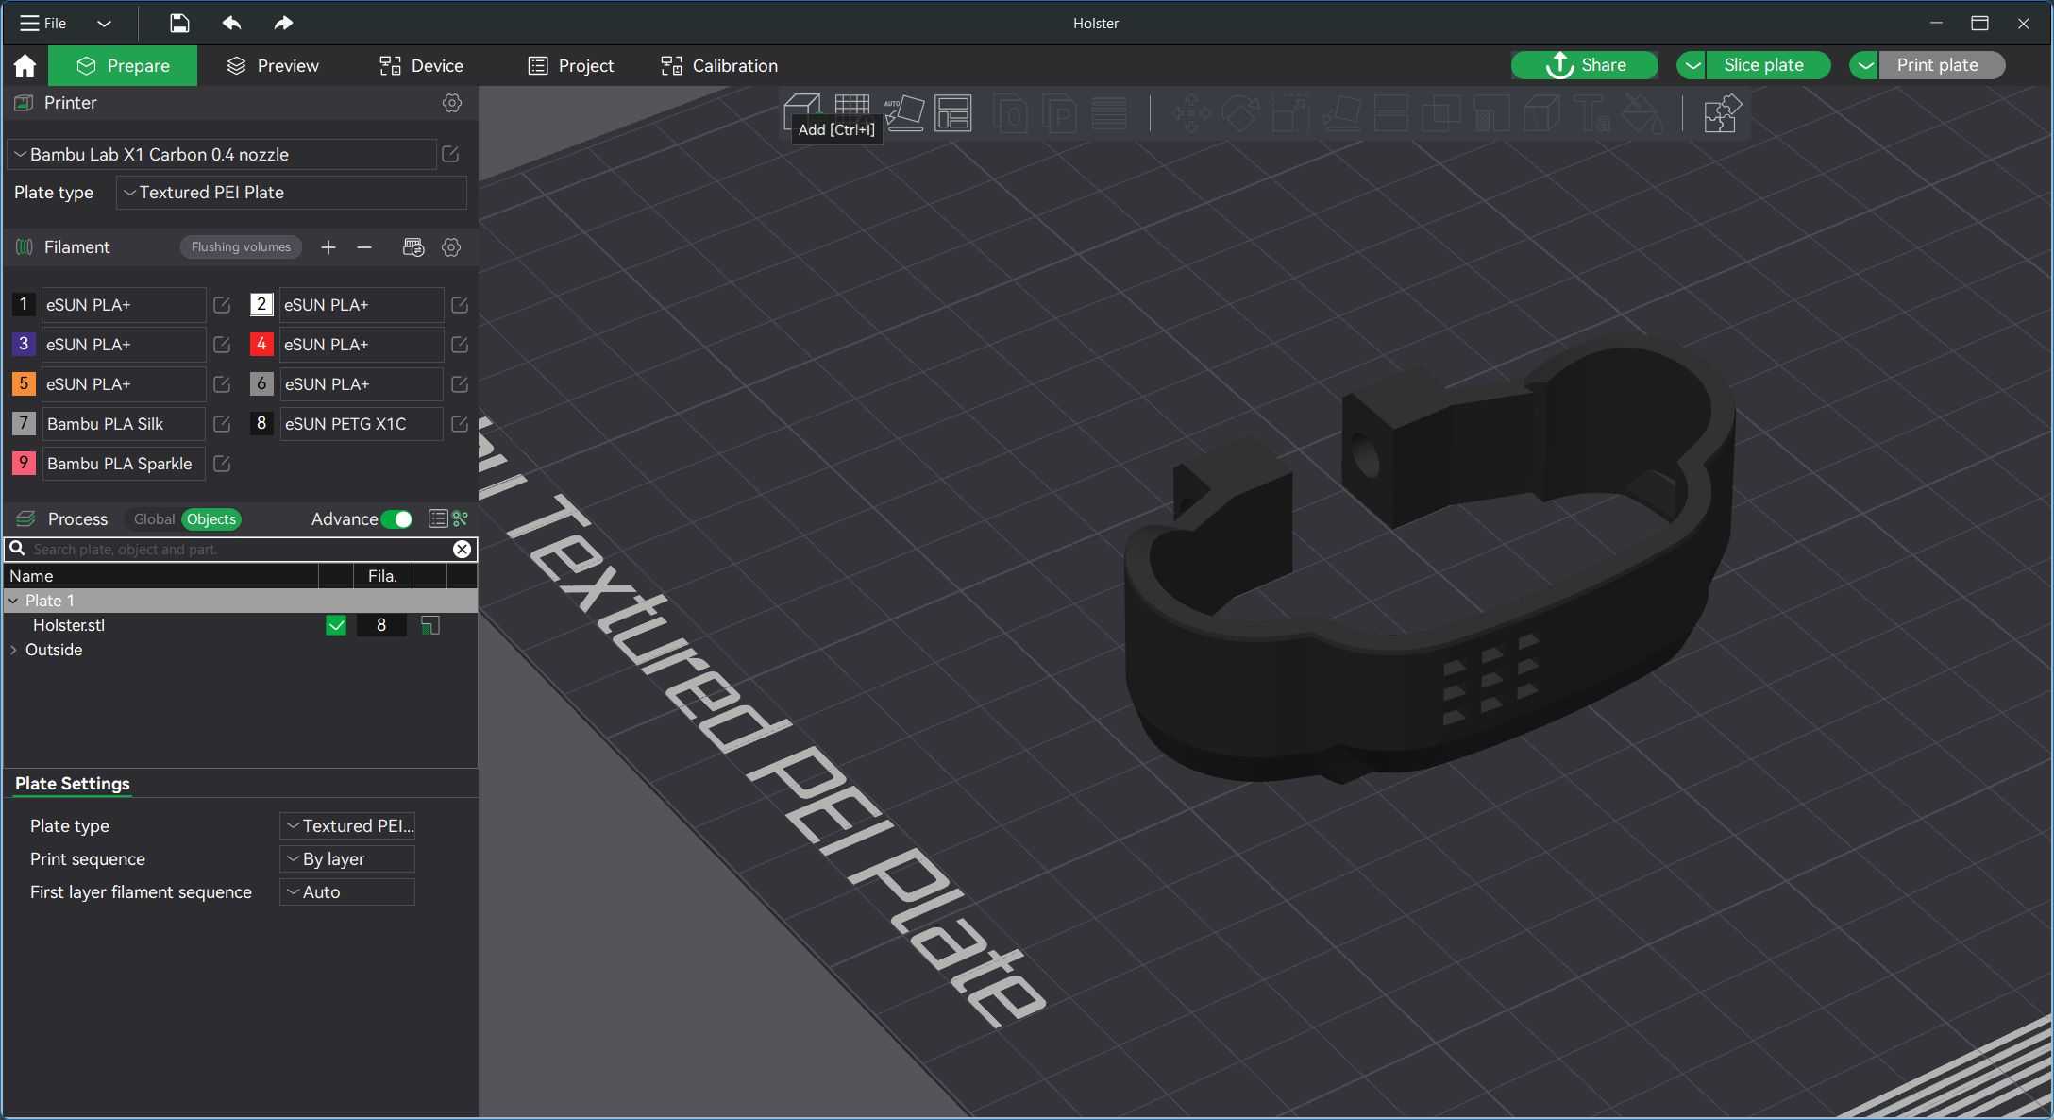This screenshot has height=1120, width=2054.
Task: Select the Text shape tool
Action: 1593,114
